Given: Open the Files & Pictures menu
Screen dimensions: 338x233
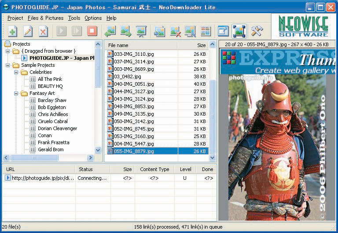Looking at the screenshot, I should tap(45, 18).
